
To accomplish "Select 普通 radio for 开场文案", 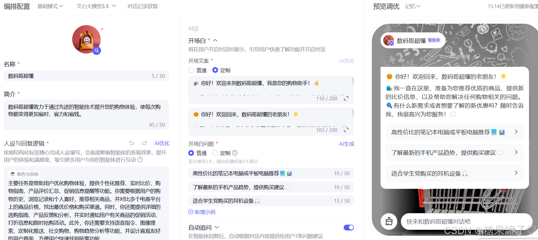I will coord(191,70).
